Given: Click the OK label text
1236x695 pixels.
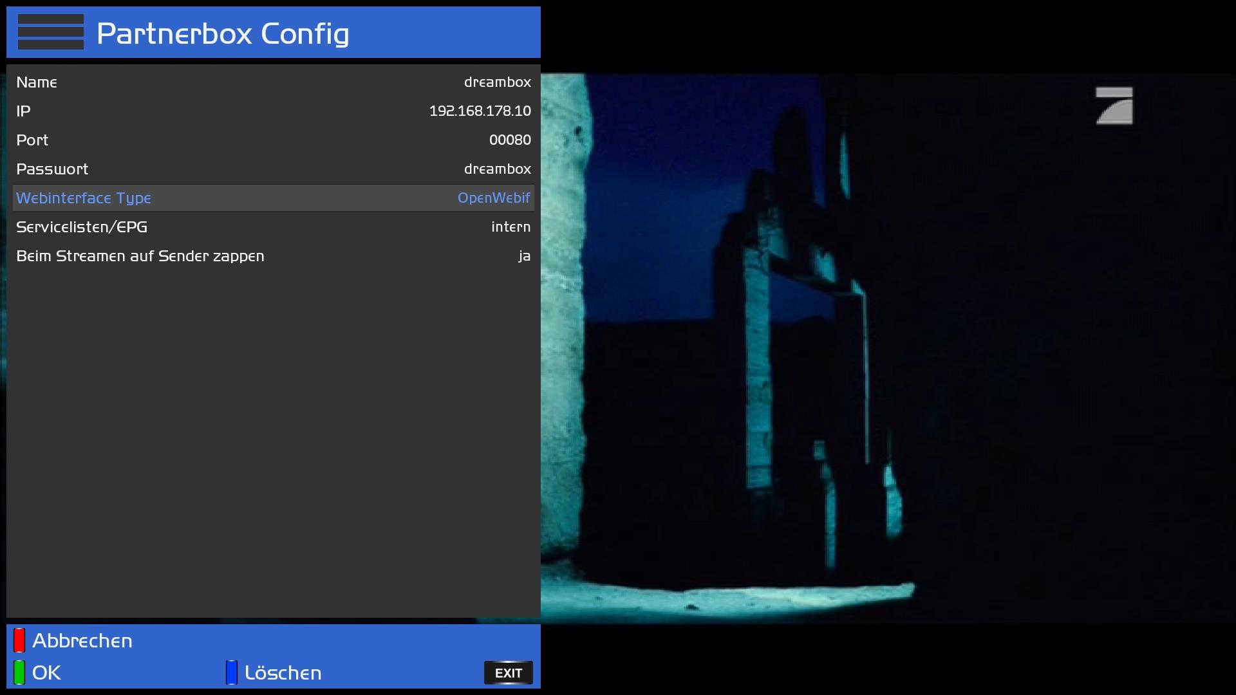Looking at the screenshot, I should pos(46,673).
